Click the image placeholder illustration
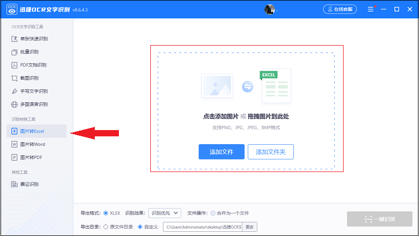Screen dimensions: 419x236 (x=217, y=85)
